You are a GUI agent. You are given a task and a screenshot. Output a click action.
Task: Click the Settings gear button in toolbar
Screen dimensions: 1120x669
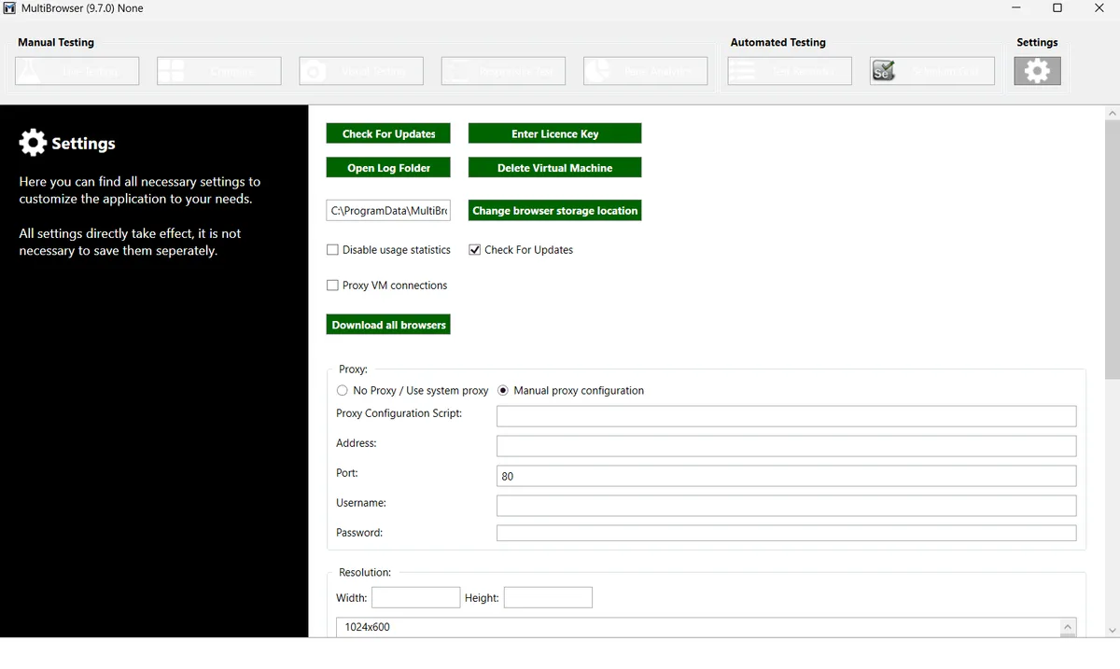click(1037, 71)
